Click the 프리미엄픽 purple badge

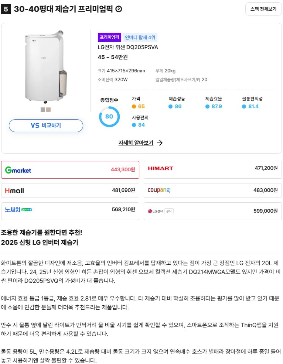(110, 37)
